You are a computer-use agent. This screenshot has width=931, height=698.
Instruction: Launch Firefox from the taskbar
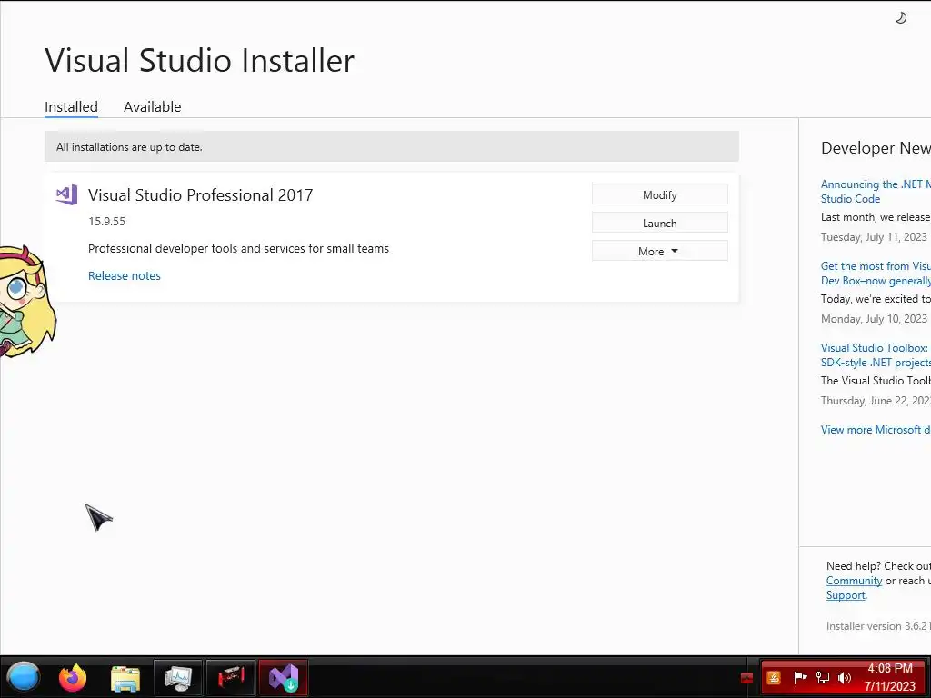[x=73, y=677]
